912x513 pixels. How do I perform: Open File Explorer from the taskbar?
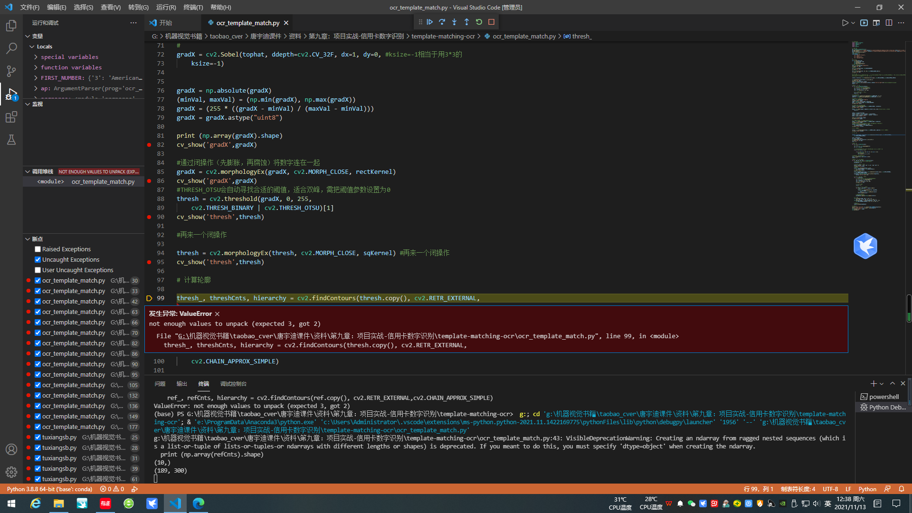click(59, 503)
